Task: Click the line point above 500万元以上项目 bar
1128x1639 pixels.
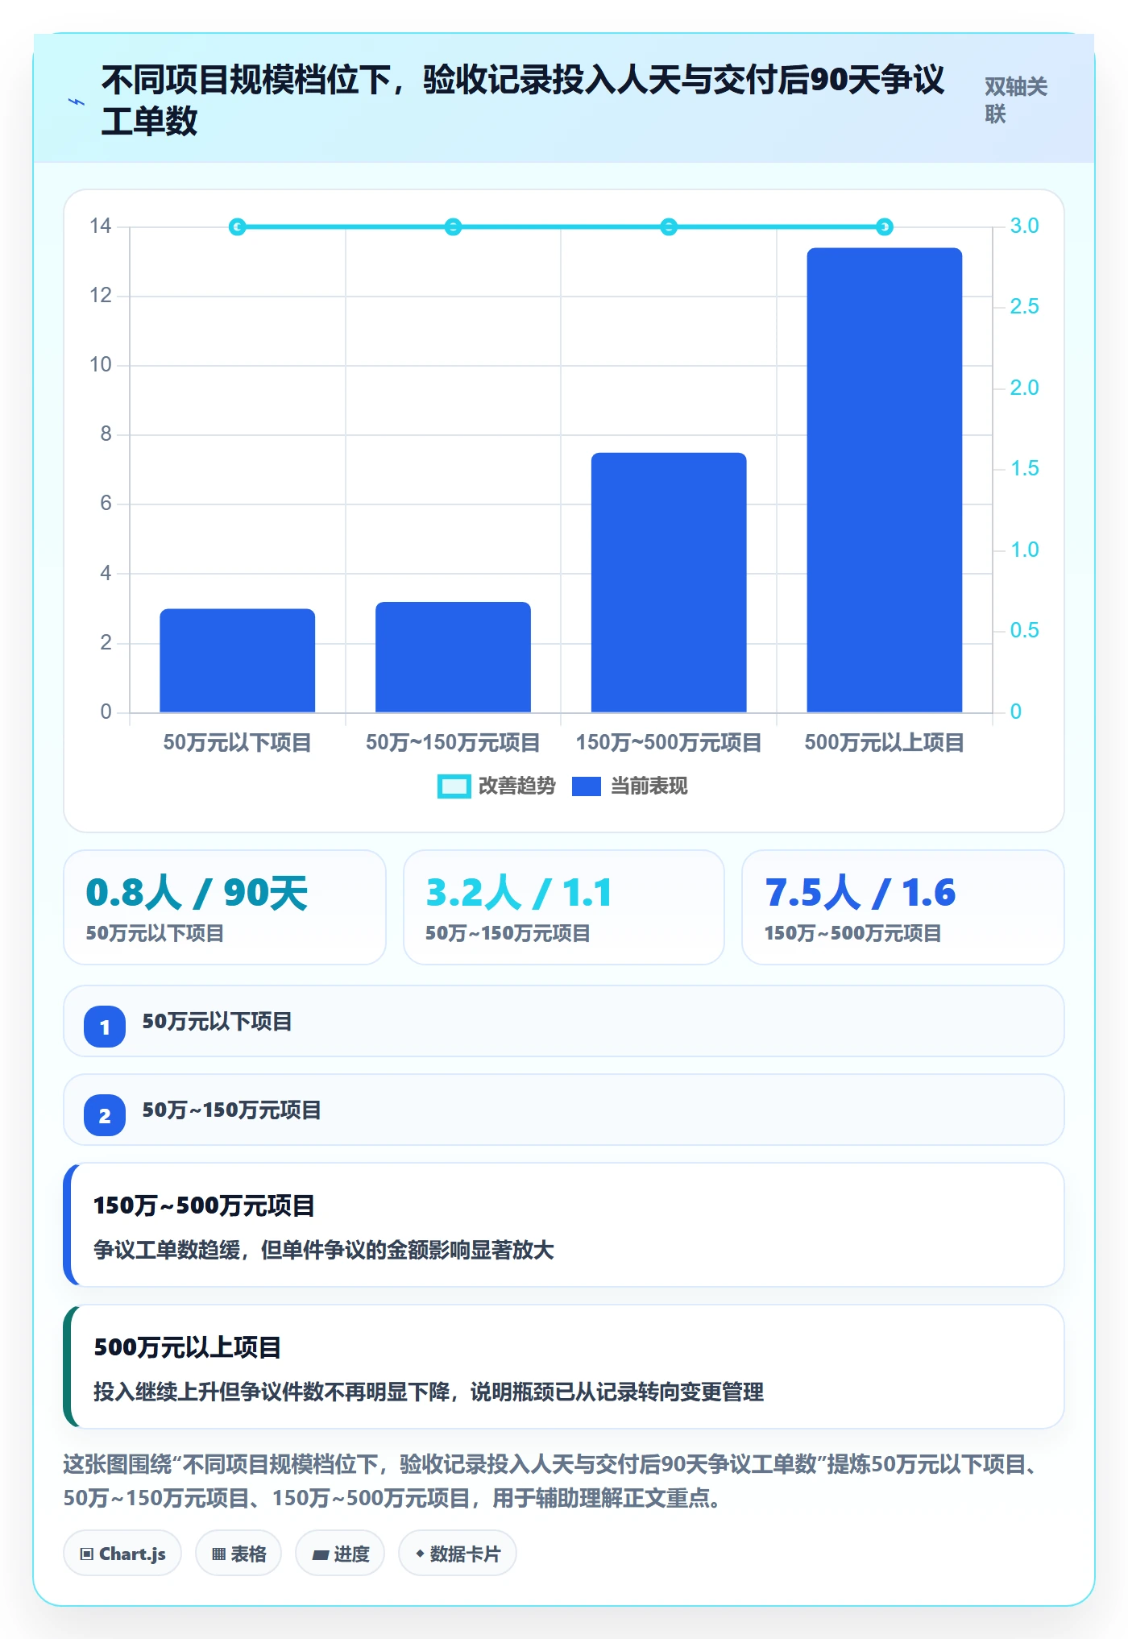Action: point(885,227)
